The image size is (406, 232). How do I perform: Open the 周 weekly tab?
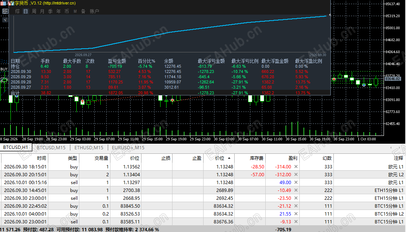[34, 11]
